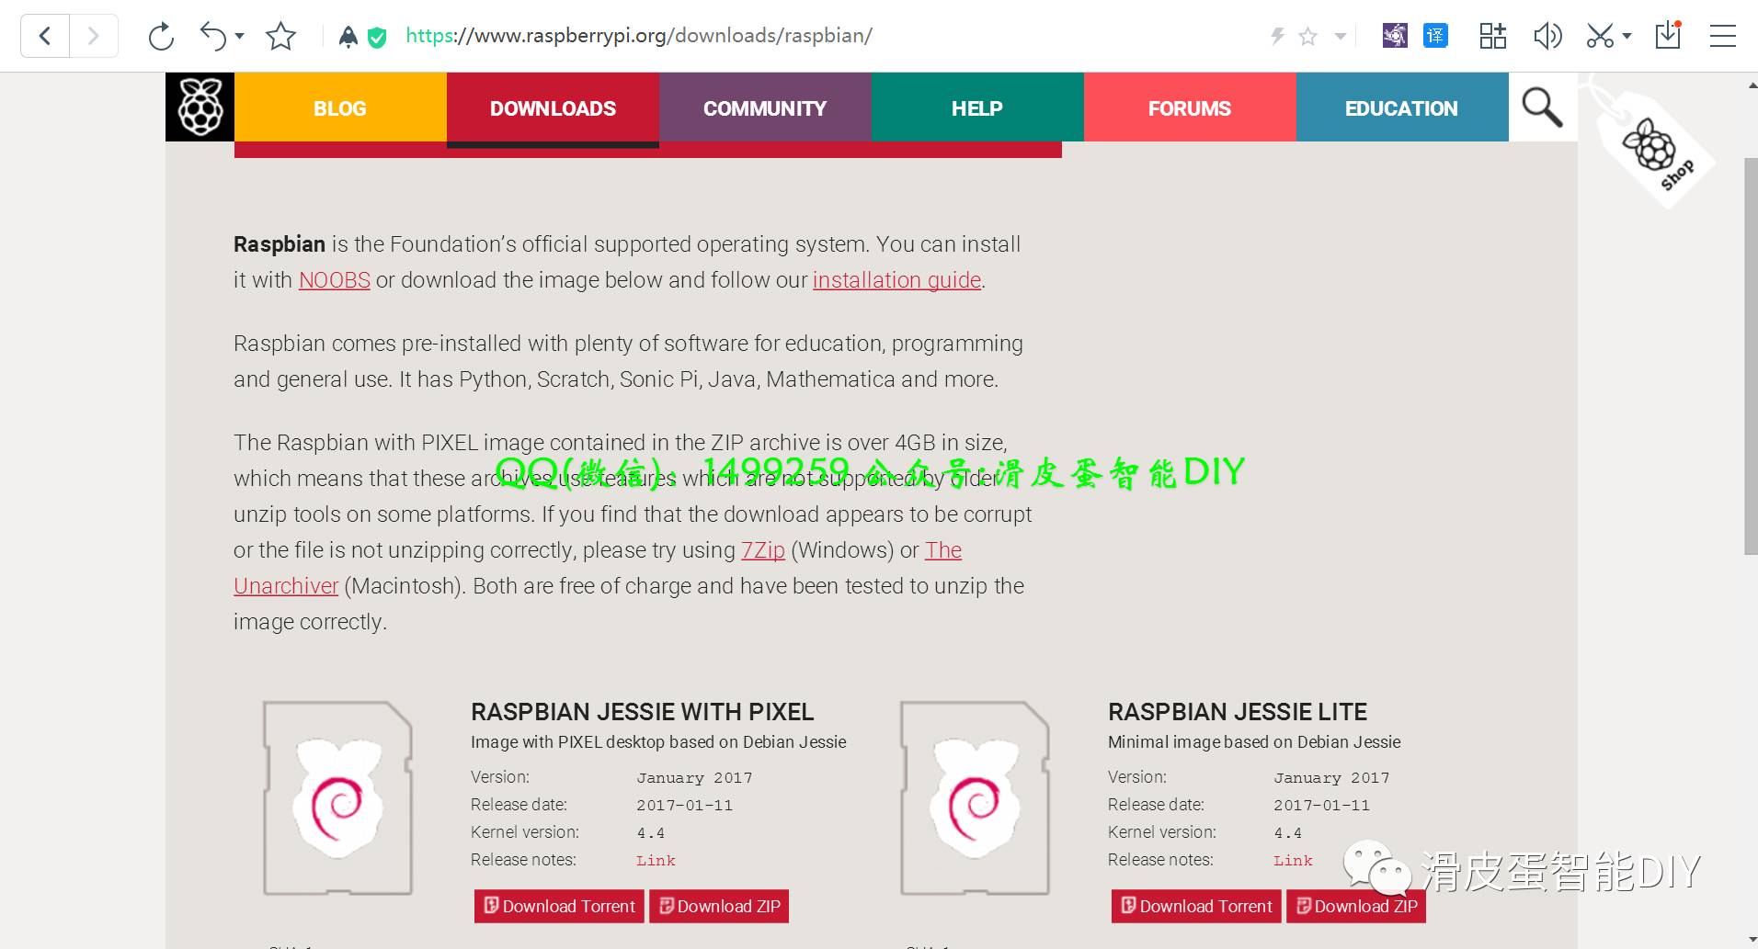Reload the current page
The height and width of the screenshot is (949, 1758).
pos(161,37)
